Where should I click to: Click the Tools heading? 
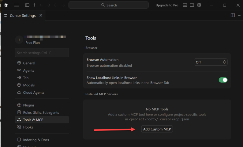pyautogui.click(x=91, y=38)
